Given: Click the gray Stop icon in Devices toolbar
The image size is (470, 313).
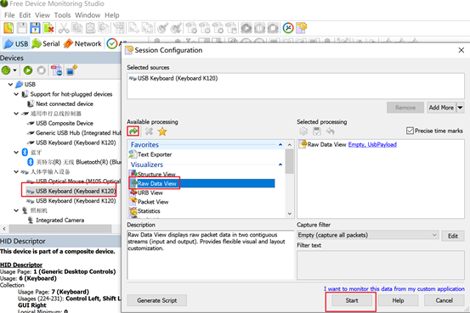Looking at the screenshot, I should click(41, 70).
